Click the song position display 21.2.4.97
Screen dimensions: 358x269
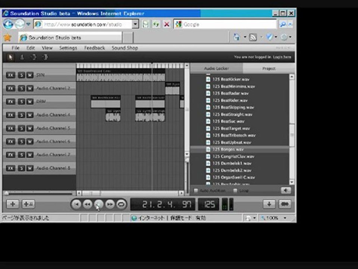point(163,204)
